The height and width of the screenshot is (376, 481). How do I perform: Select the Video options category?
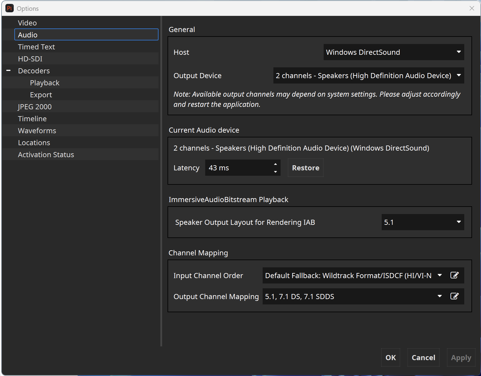tap(27, 23)
